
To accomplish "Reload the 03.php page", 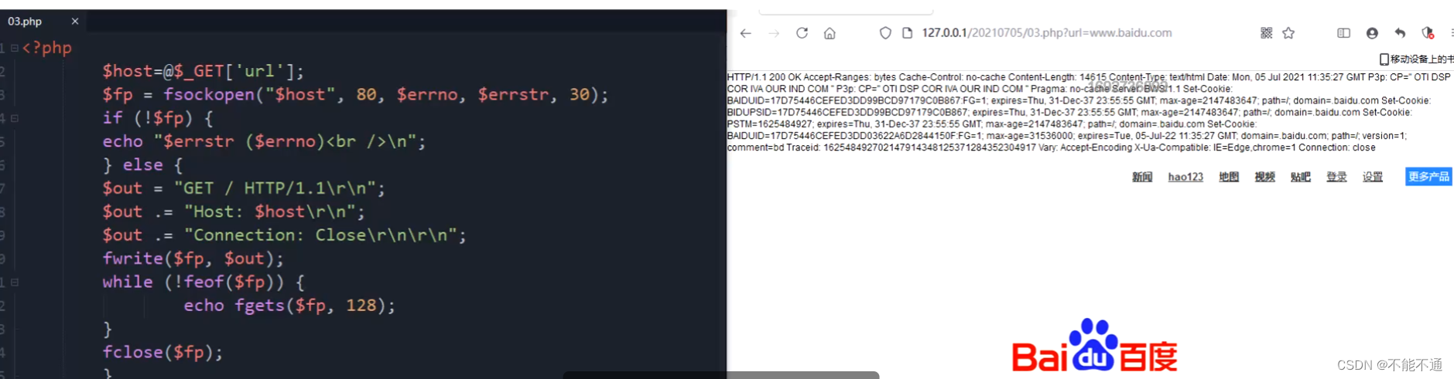I will coord(802,33).
